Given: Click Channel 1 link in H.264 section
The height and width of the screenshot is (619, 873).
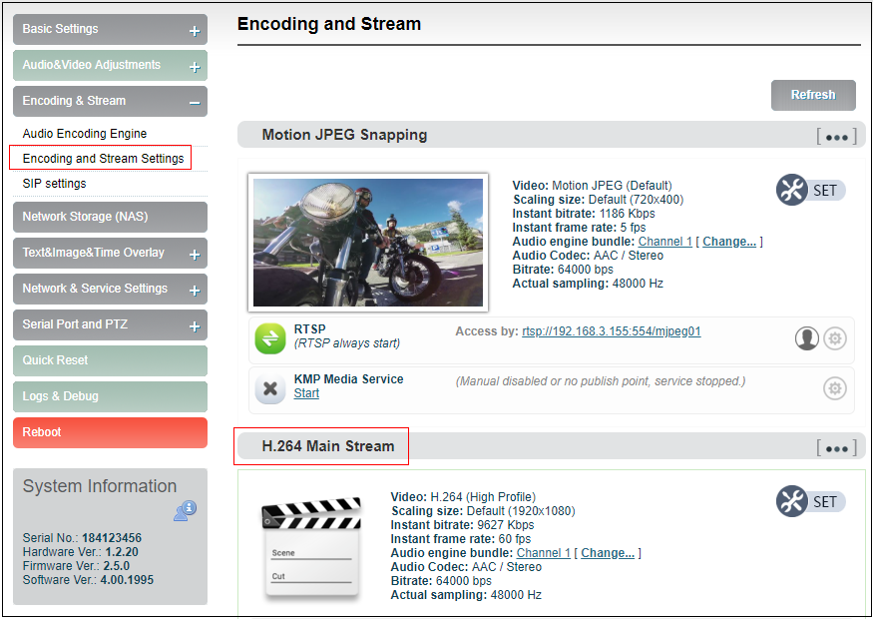Looking at the screenshot, I should [x=544, y=553].
